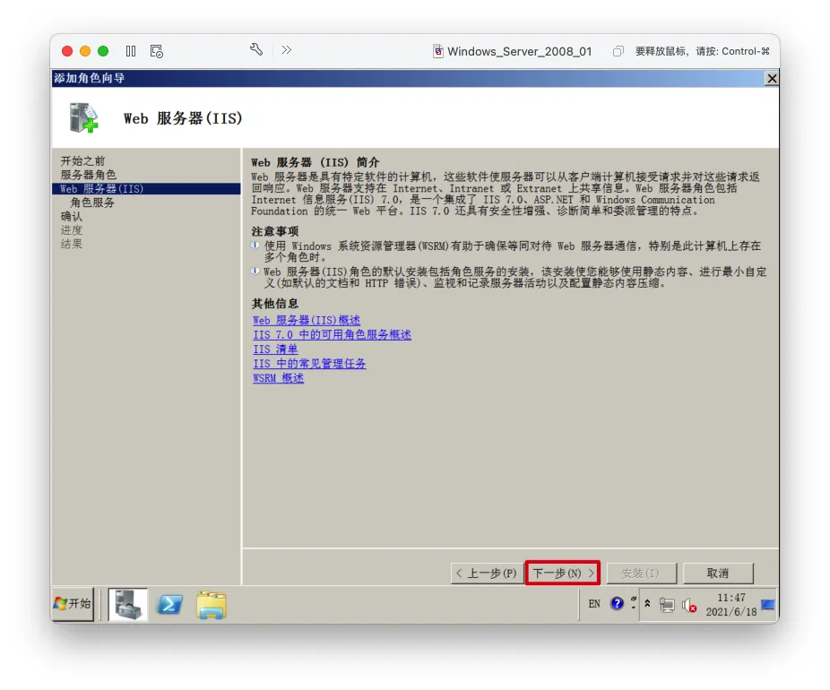Take a VM snapshot

(156, 51)
